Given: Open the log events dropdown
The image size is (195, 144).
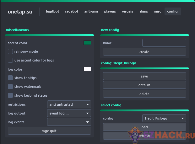Looking at the screenshot, I should click(x=69, y=122).
